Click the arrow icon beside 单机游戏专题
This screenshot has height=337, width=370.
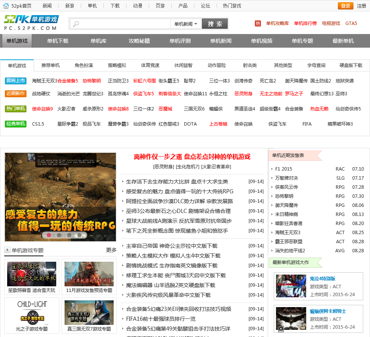(x=7, y=250)
